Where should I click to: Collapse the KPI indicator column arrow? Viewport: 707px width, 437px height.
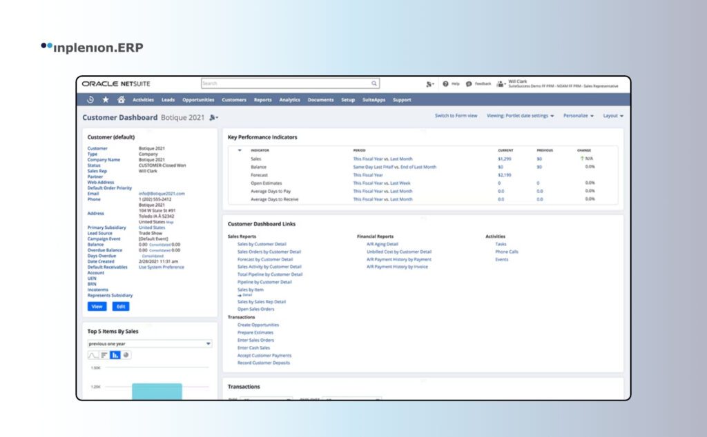click(240, 150)
